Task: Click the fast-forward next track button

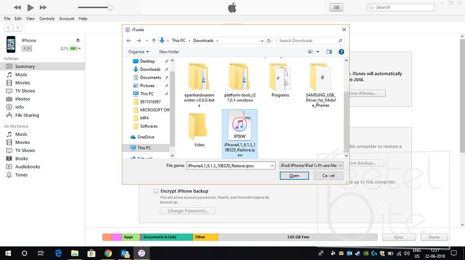Action: (43, 8)
